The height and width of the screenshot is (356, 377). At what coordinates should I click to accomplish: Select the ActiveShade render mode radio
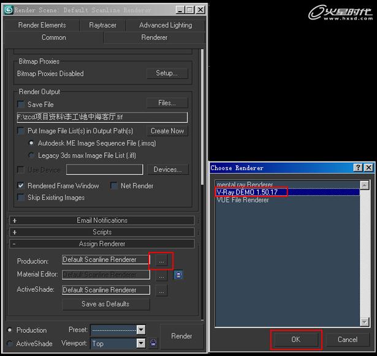pos(10,343)
